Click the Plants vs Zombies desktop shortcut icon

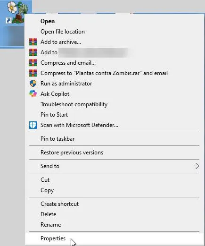coord(16,13)
